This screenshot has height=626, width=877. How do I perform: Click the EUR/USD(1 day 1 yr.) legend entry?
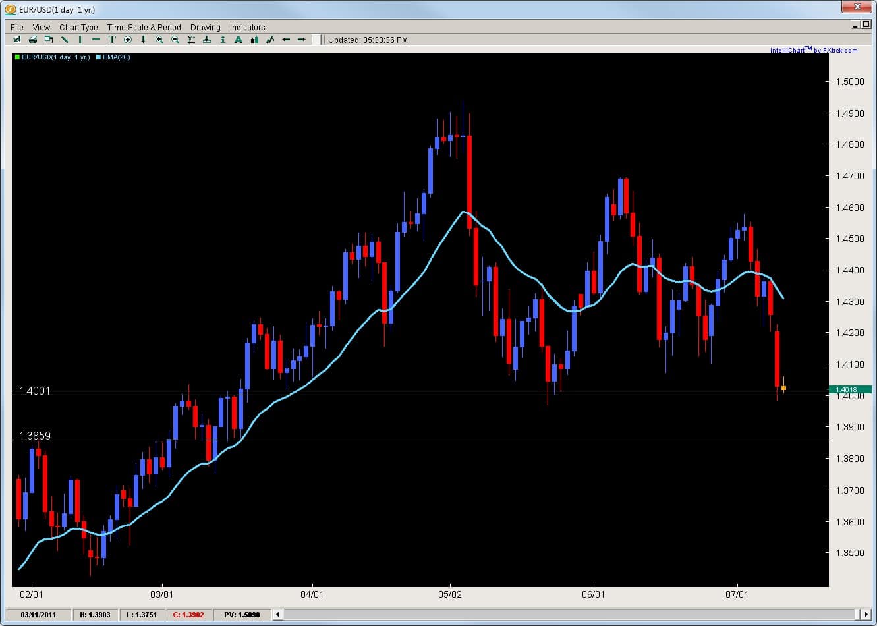click(x=55, y=57)
